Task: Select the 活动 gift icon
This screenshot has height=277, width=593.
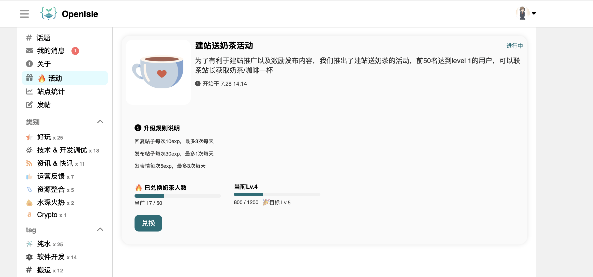Action: click(29, 78)
